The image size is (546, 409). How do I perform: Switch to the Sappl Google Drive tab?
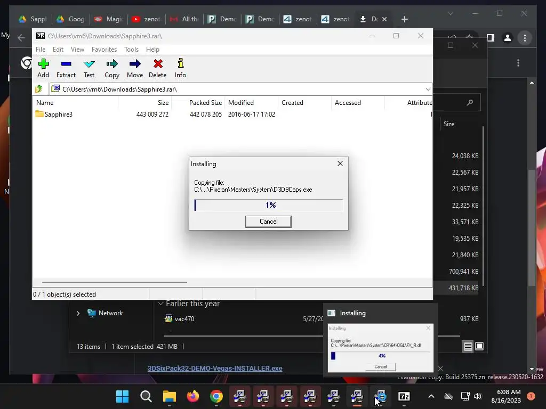click(x=33, y=19)
